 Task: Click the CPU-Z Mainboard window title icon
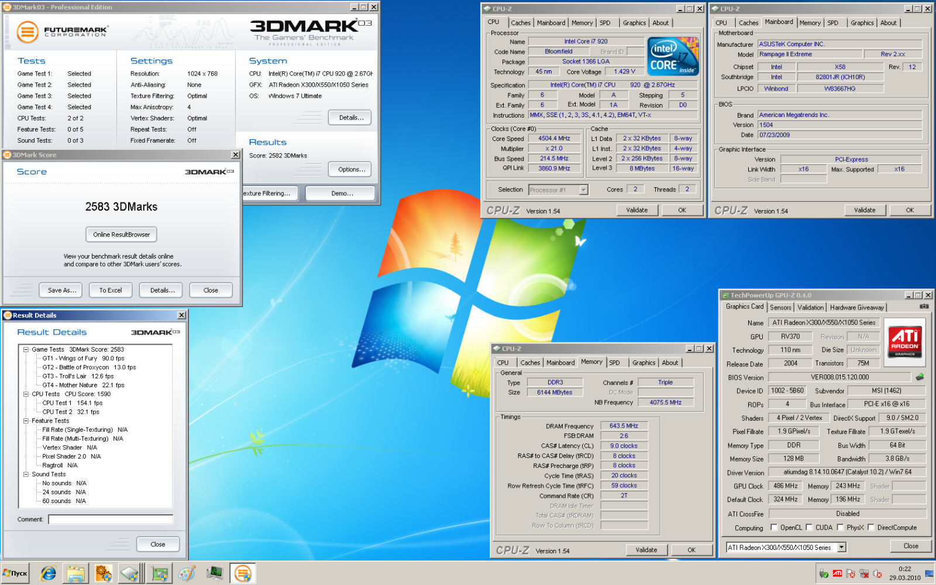pyautogui.click(x=715, y=9)
